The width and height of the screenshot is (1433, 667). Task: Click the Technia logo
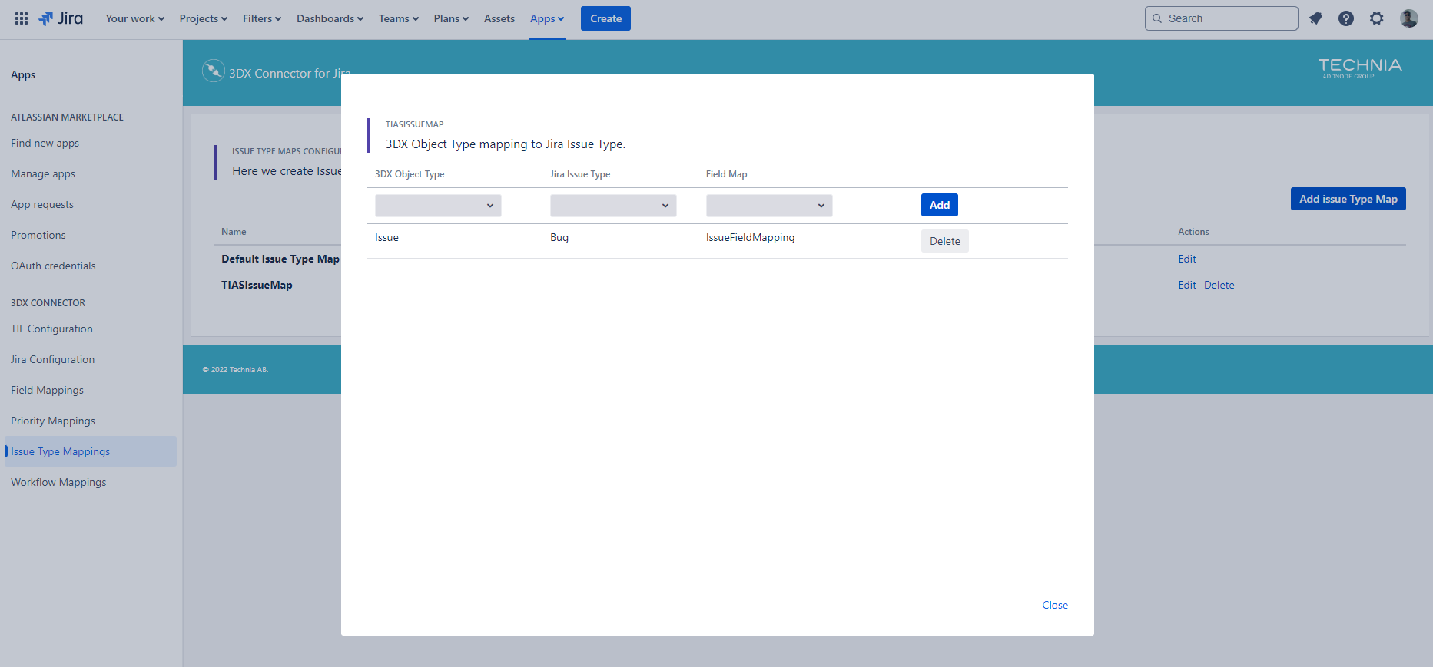[1359, 68]
